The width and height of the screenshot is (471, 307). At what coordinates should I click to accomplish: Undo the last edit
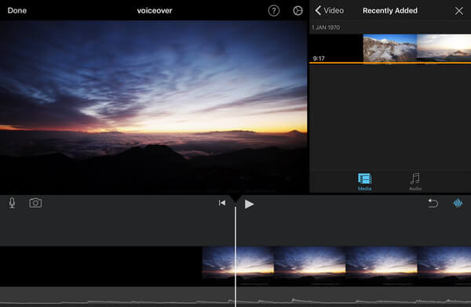[433, 203]
